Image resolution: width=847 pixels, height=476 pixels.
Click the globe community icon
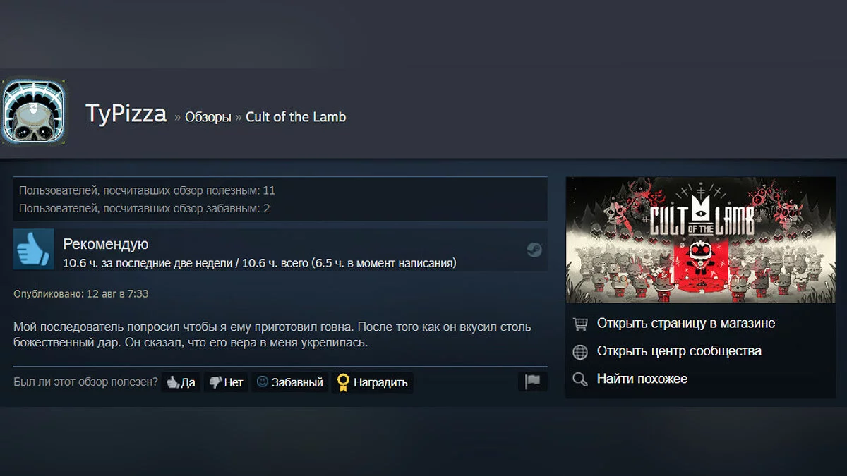pos(580,351)
